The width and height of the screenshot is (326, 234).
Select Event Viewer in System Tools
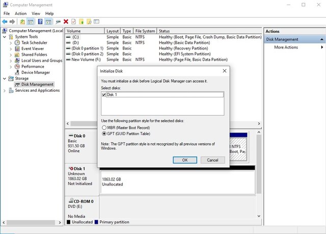tap(33, 49)
